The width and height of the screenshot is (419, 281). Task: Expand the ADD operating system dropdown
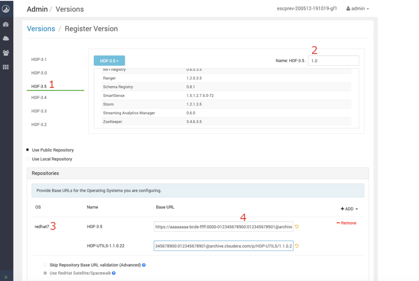[349, 209]
